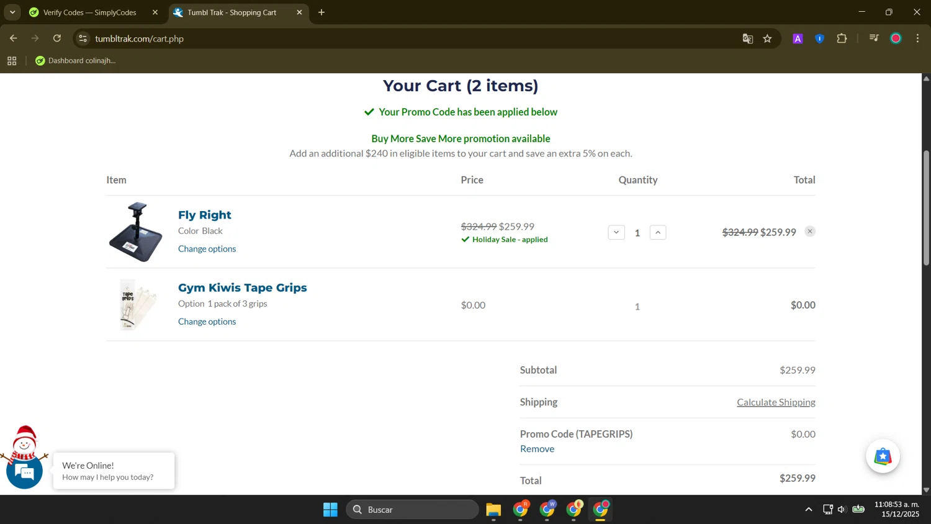The height and width of the screenshot is (524, 931).
Task: Open the second Chrome taskbar icon
Action: point(547,510)
